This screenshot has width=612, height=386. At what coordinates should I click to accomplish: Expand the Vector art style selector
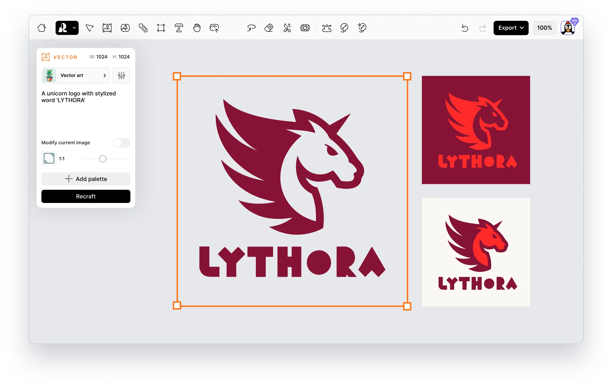(x=75, y=75)
